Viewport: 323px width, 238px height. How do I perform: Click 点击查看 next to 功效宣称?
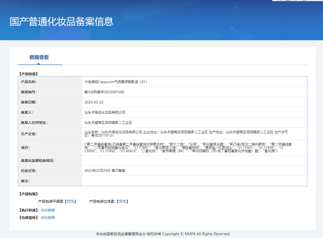click(x=48, y=218)
